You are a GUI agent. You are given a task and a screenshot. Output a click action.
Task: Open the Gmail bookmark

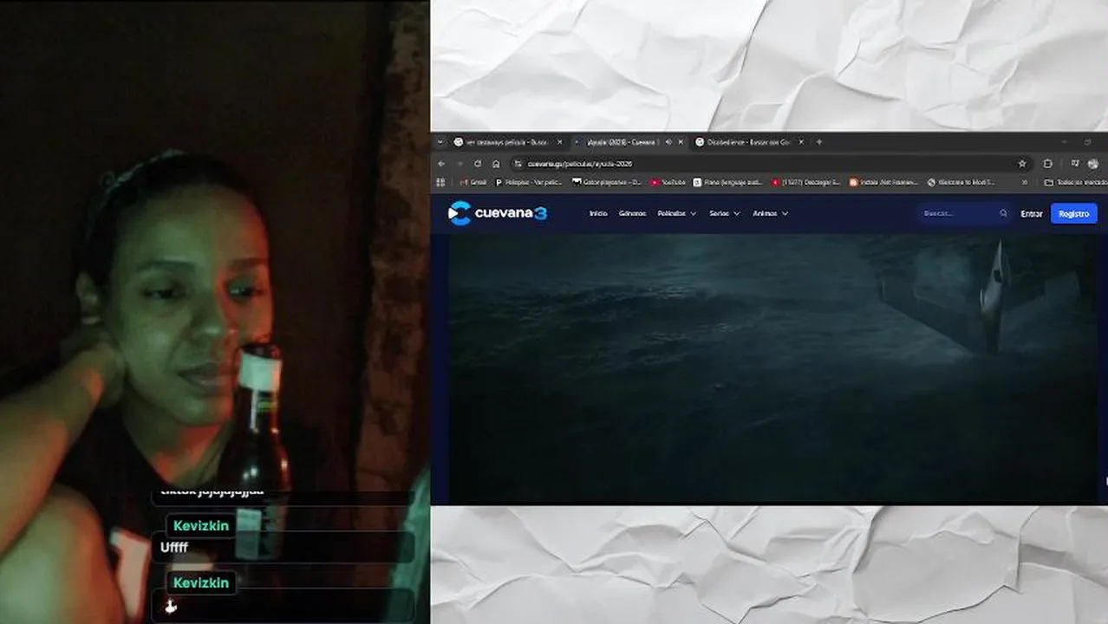pyautogui.click(x=473, y=183)
